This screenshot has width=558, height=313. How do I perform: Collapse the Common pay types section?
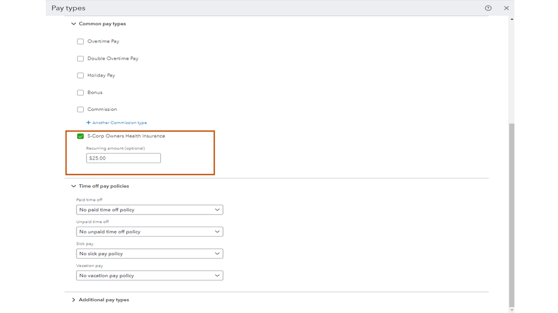pos(73,24)
